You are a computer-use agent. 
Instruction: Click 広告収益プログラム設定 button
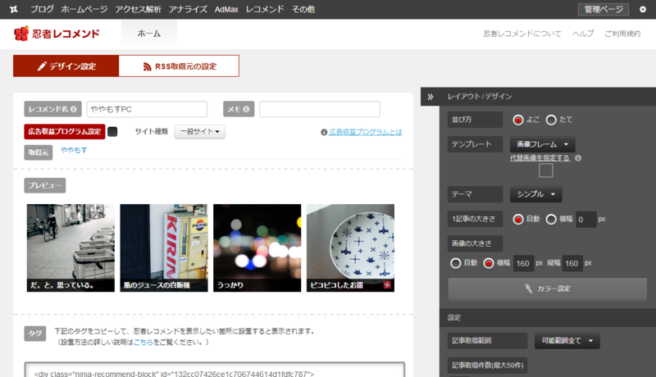point(65,132)
